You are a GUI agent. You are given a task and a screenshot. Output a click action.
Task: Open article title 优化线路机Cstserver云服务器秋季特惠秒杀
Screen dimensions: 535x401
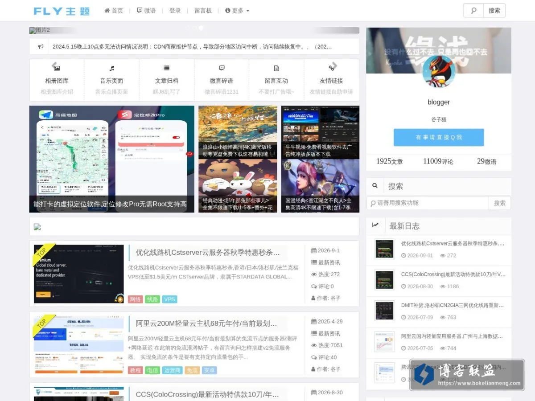pos(208,253)
